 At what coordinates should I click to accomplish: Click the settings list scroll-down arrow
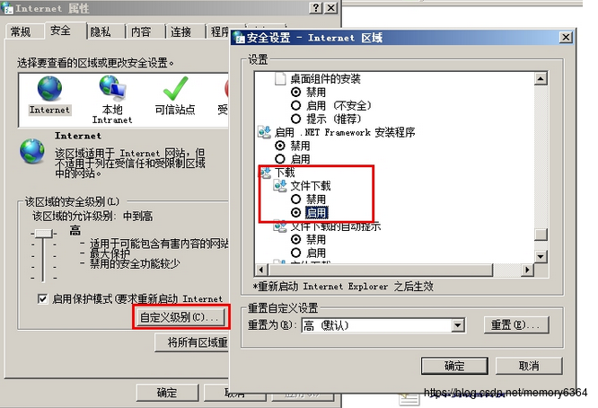point(541,256)
